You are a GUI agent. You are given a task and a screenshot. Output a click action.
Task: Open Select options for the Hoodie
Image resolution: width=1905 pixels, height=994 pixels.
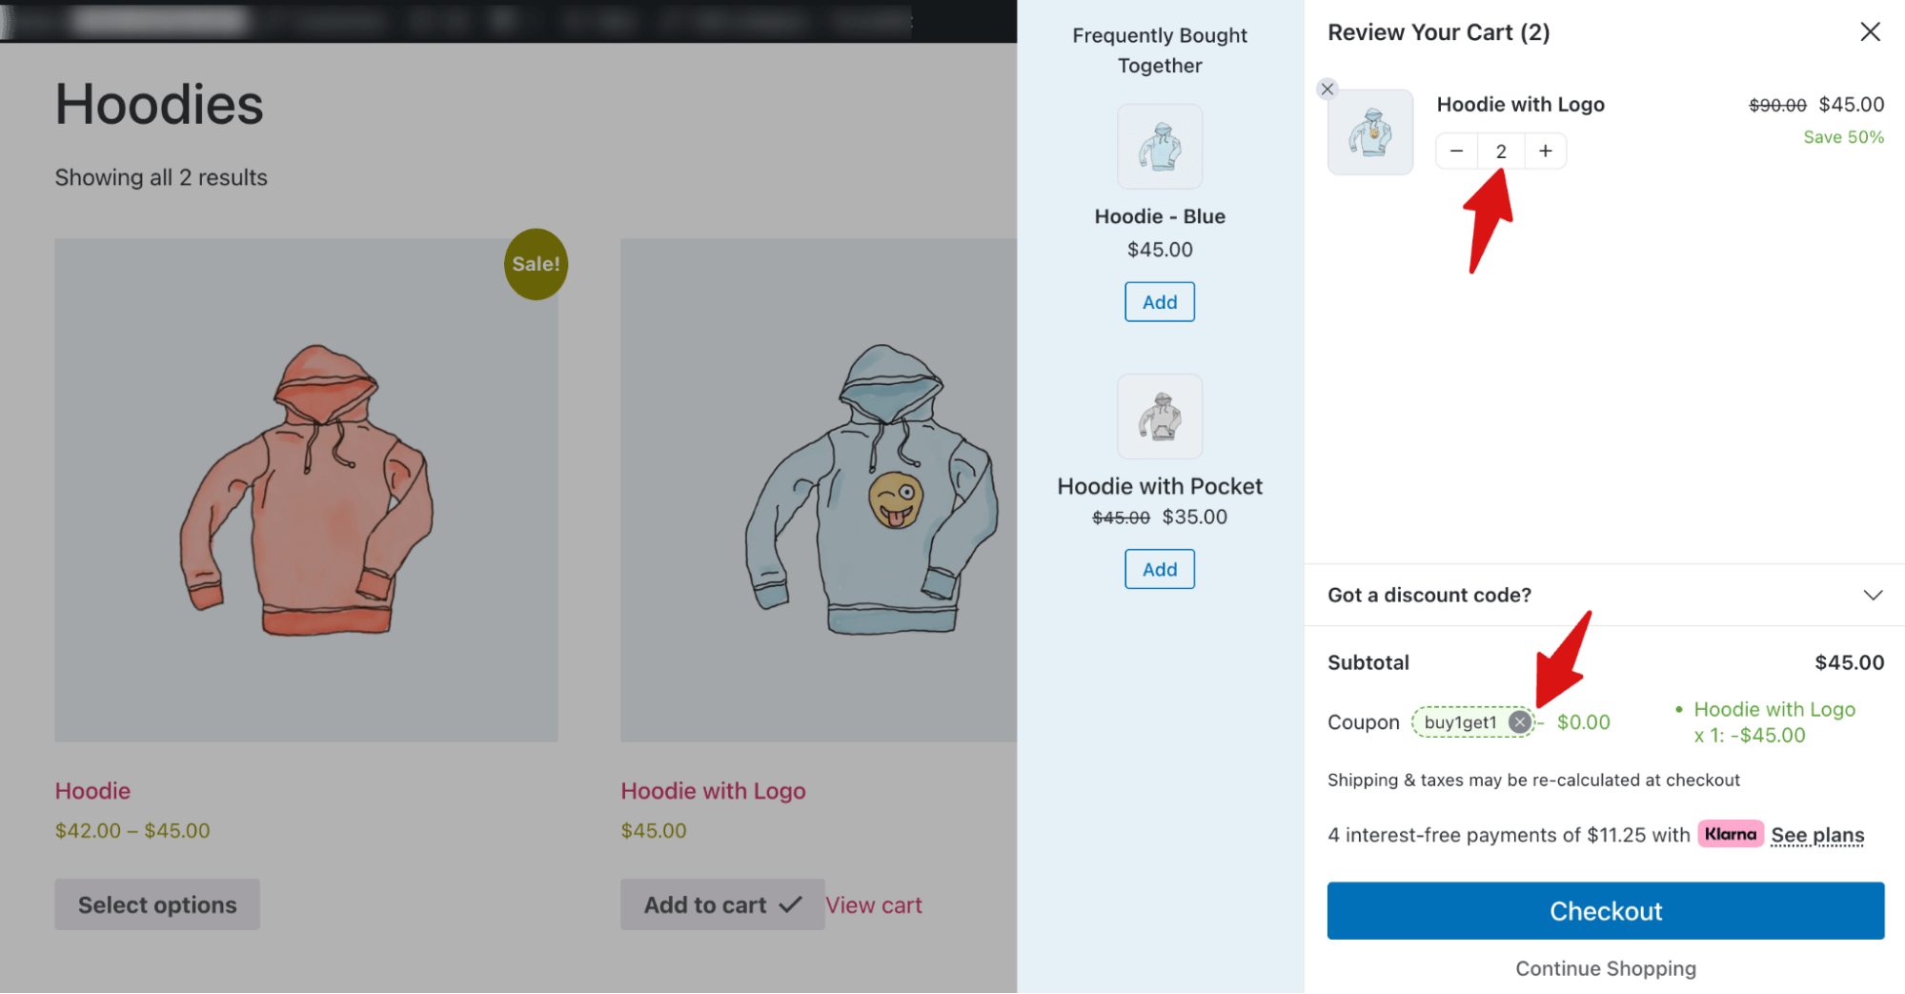pyautogui.click(x=156, y=903)
